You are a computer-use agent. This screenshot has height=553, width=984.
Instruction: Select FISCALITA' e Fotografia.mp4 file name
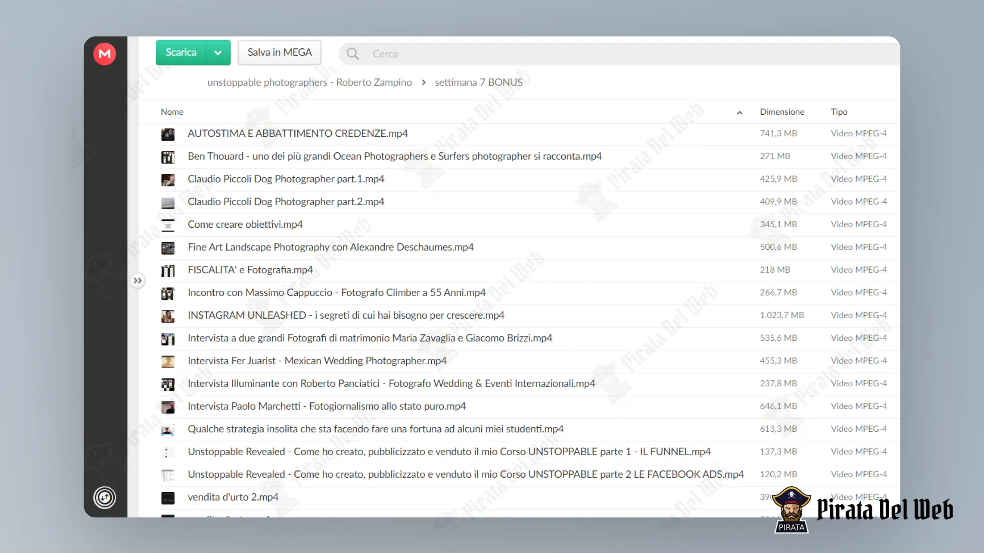pos(250,270)
